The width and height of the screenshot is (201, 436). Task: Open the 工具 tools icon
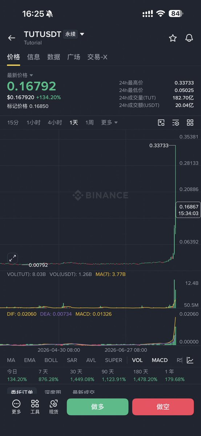tap(35, 407)
